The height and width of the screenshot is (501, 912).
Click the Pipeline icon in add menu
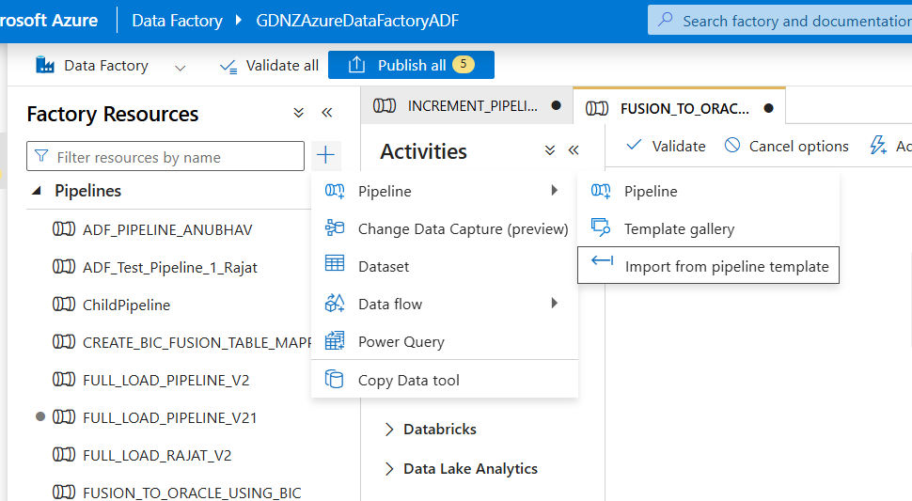[335, 191]
